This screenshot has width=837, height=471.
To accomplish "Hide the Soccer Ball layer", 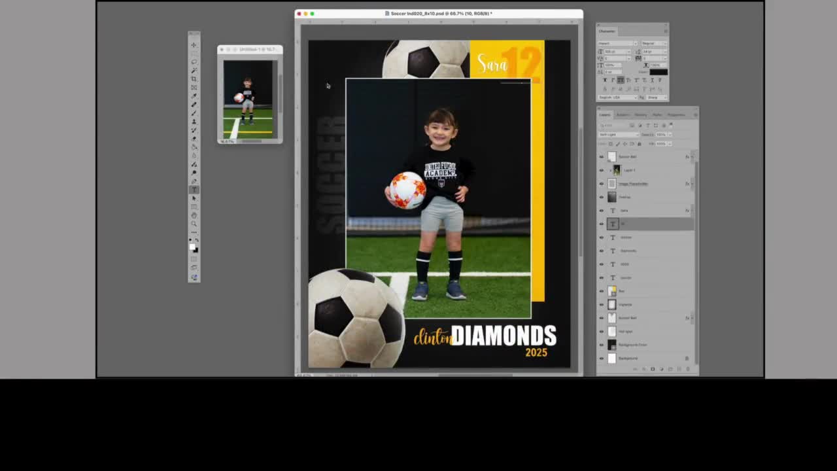I will click(x=602, y=156).
